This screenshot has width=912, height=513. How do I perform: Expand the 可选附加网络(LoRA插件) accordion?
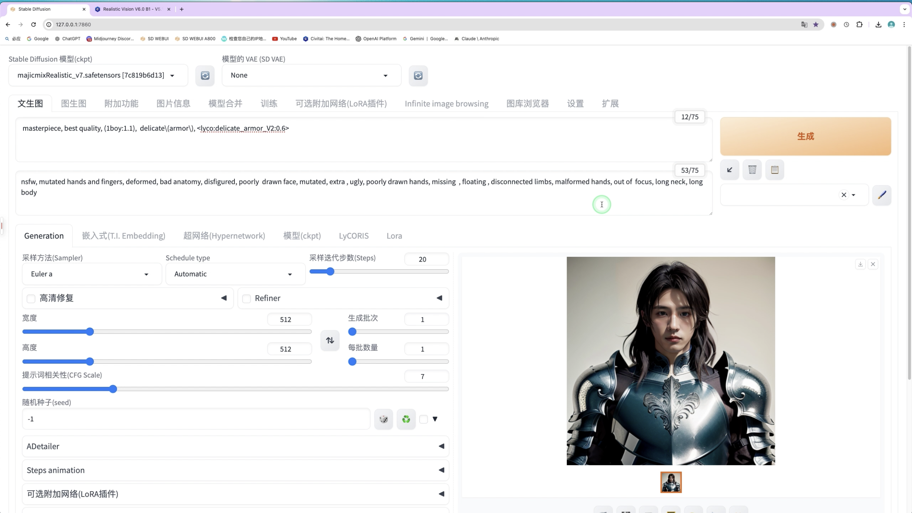pos(235,494)
